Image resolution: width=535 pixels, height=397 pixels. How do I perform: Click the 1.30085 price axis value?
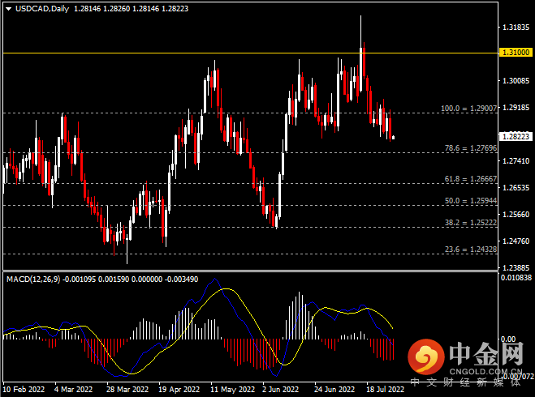(x=516, y=81)
